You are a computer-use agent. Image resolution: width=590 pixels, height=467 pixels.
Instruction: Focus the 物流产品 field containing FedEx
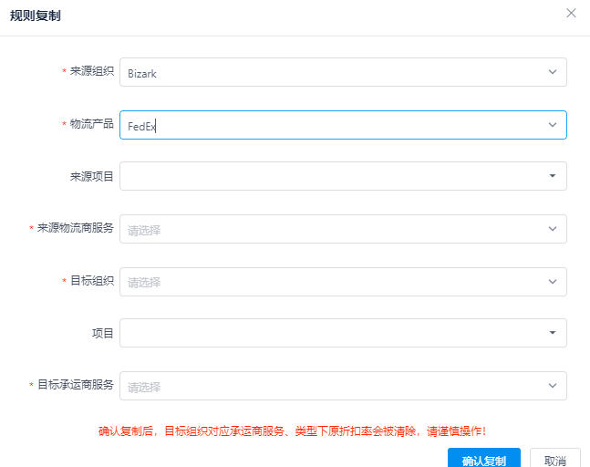343,125
